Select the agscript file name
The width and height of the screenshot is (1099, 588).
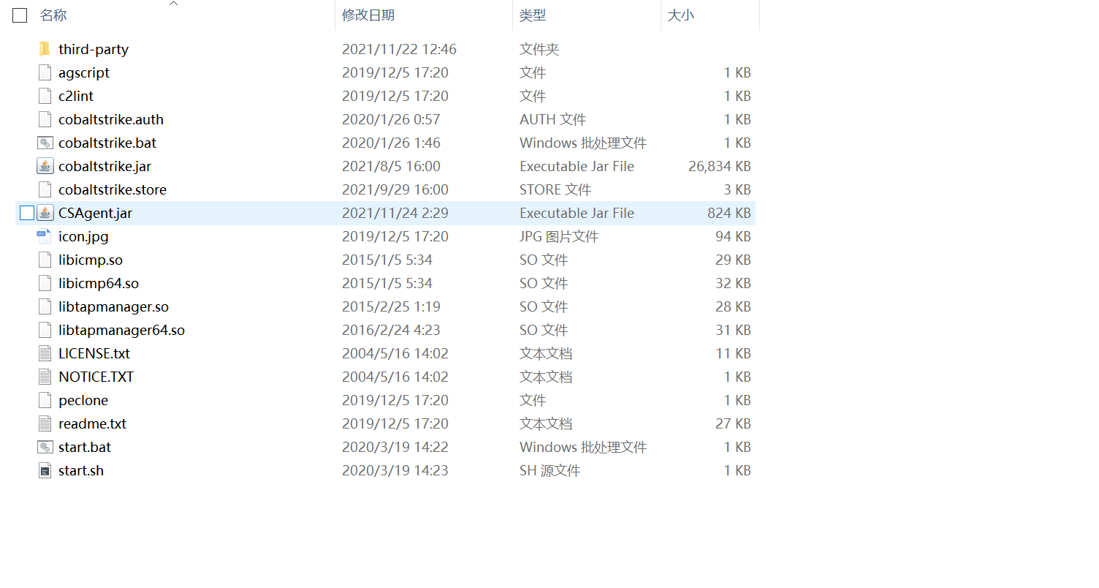point(84,72)
